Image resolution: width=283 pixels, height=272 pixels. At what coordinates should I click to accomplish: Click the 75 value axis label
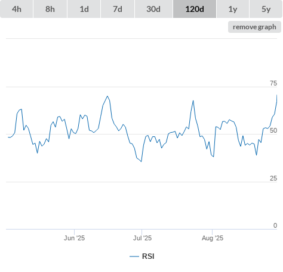pyautogui.click(x=273, y=83)
